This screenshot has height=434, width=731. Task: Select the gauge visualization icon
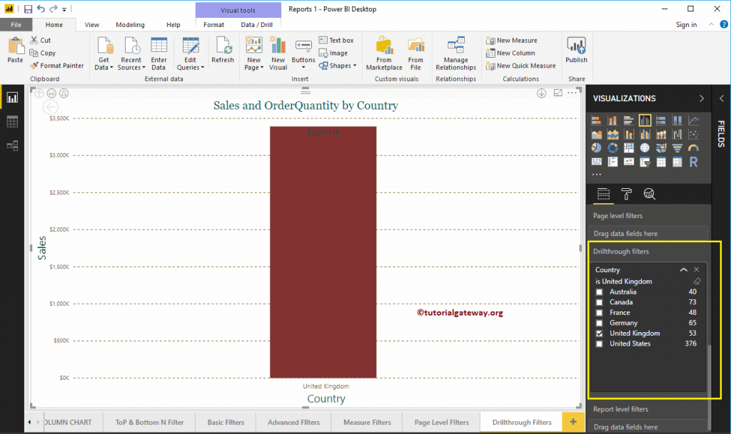pos(692,148)
